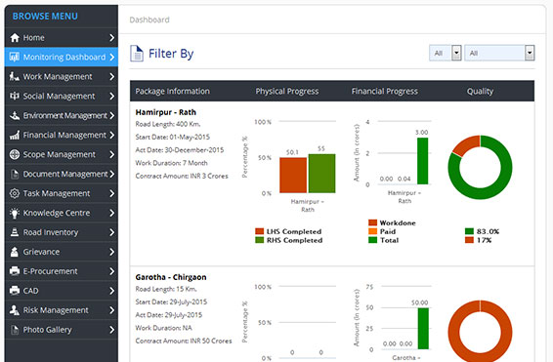This screenshot has height=362, width=553.
Task: Open the Hamirpur - Rath package title
Action: click(166, 112)
